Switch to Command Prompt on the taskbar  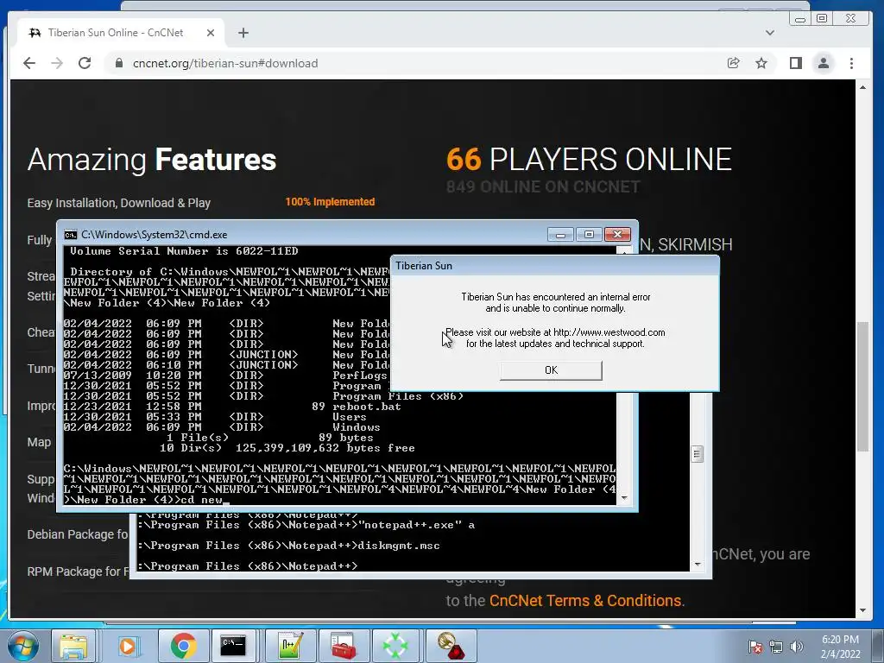233,646
